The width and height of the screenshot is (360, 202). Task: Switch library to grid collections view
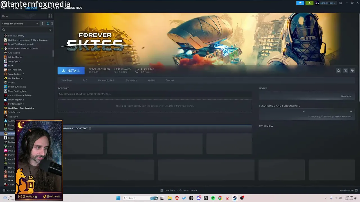(x=50, y=16)
